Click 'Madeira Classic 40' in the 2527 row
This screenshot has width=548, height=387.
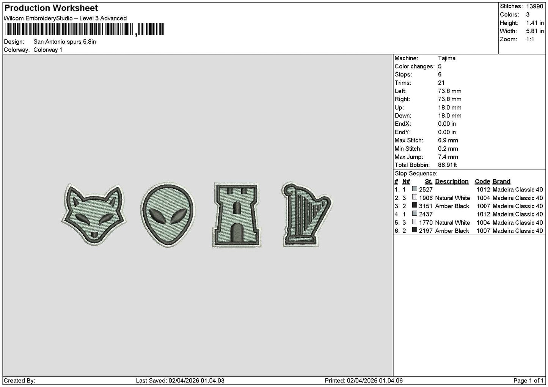[x=518, y=190]
